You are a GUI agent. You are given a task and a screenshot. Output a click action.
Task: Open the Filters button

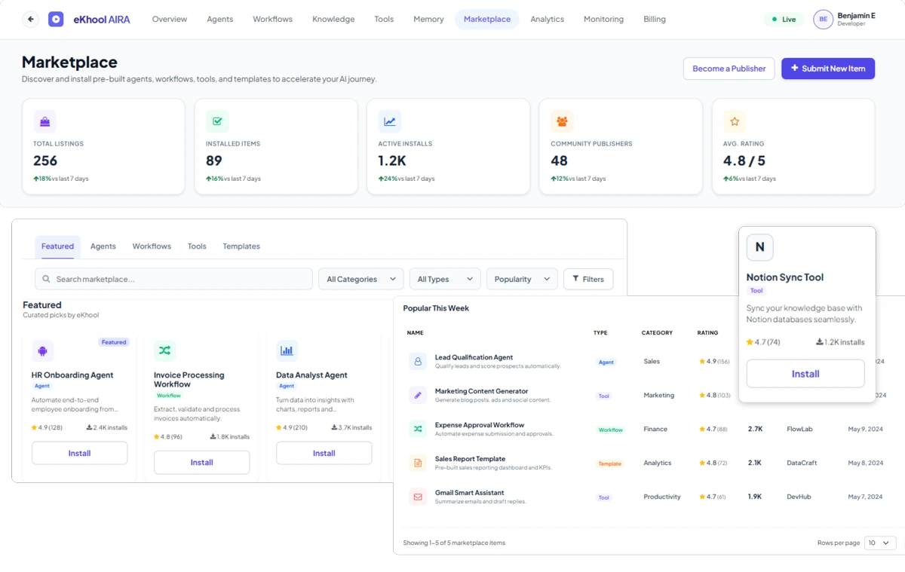(588, 279)
